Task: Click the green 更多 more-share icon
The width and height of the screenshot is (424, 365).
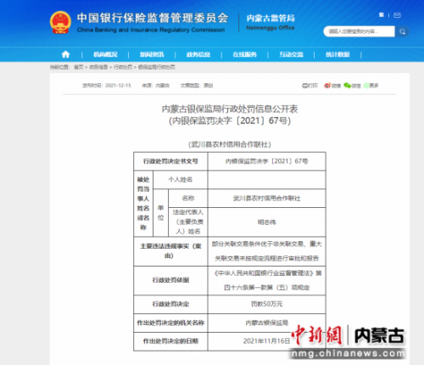Action: click(371, 86)
